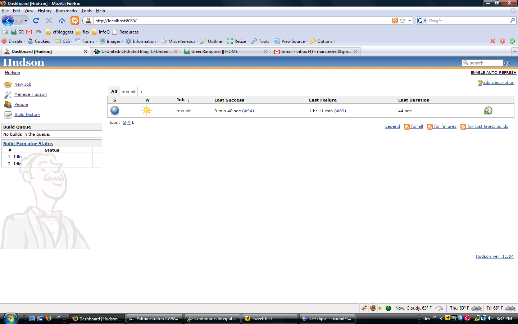Click the RSS feed icon for all

(x=407, y=127)
